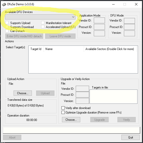Enable Verify after download
This screenshot has width=143, height=143.
[63, 108]
